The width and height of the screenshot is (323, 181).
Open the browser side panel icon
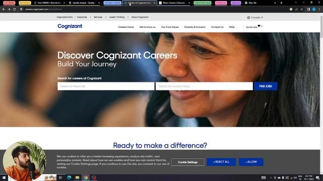pyautogui.click(x=308, y=9)
